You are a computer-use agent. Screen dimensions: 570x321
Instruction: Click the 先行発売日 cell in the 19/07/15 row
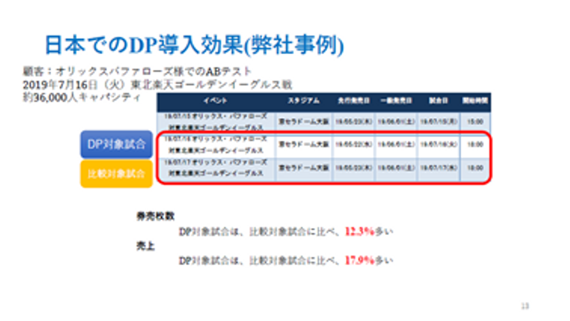pyautogui.click(x=353, y=122)
